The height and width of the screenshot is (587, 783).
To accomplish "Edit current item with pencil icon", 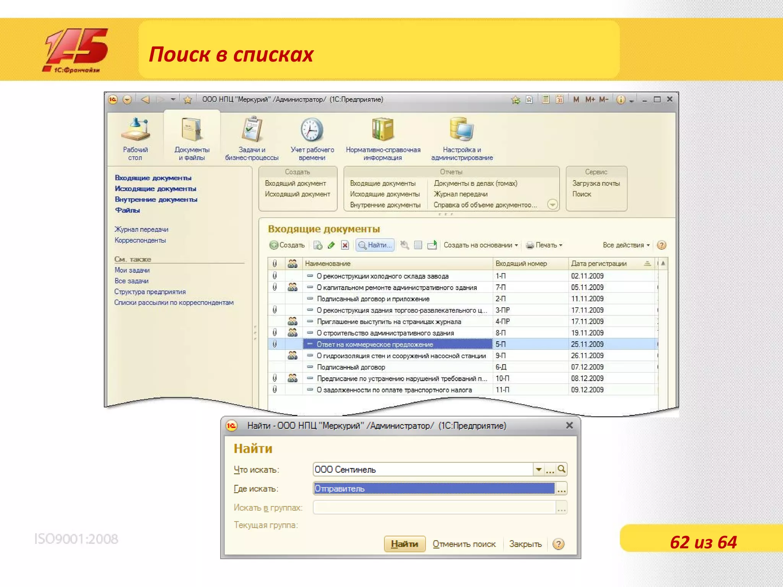I will 331,245.
